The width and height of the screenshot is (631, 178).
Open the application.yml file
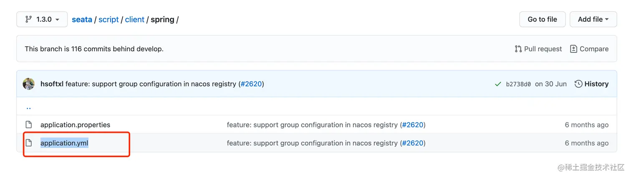point(64,143)
